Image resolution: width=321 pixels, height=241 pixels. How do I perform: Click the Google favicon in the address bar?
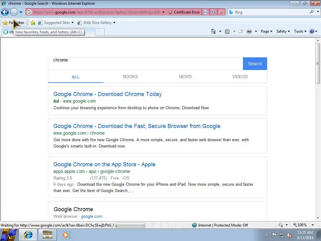(x=29, y=12)
